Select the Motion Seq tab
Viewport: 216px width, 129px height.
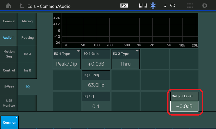click(9, 54)
